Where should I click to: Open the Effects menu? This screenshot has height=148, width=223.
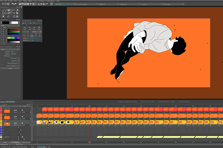(31, 1)
